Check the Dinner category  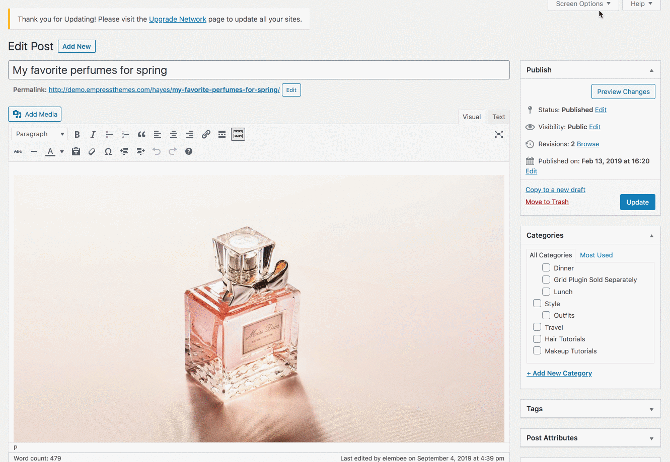click(x=546, y=268)
